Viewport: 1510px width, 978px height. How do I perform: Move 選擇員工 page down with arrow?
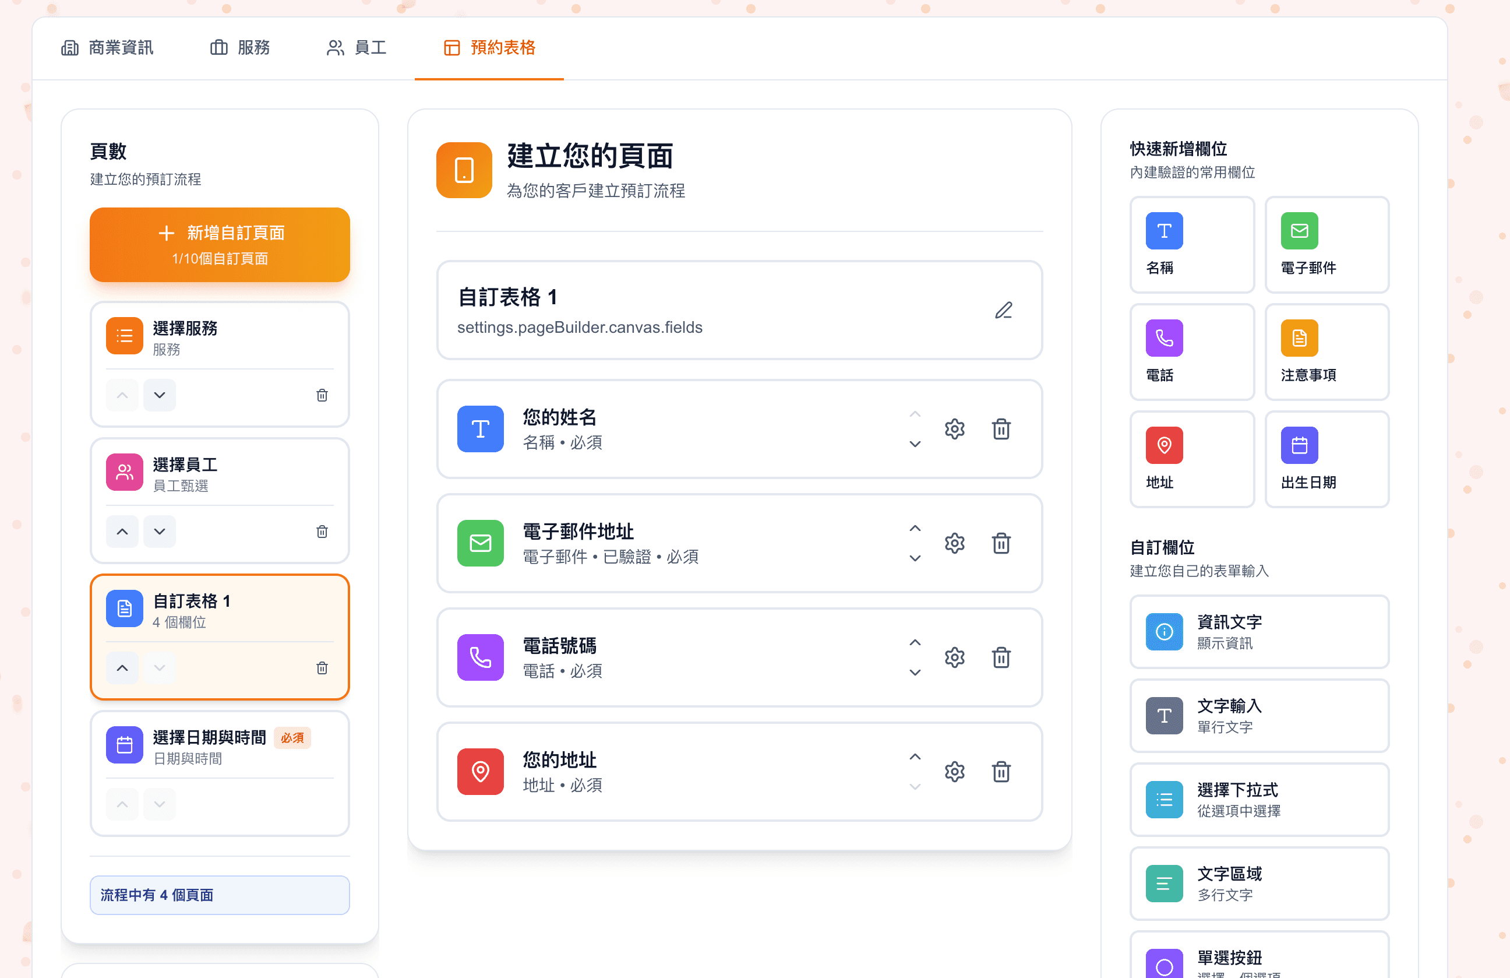[x=159, y=531]
